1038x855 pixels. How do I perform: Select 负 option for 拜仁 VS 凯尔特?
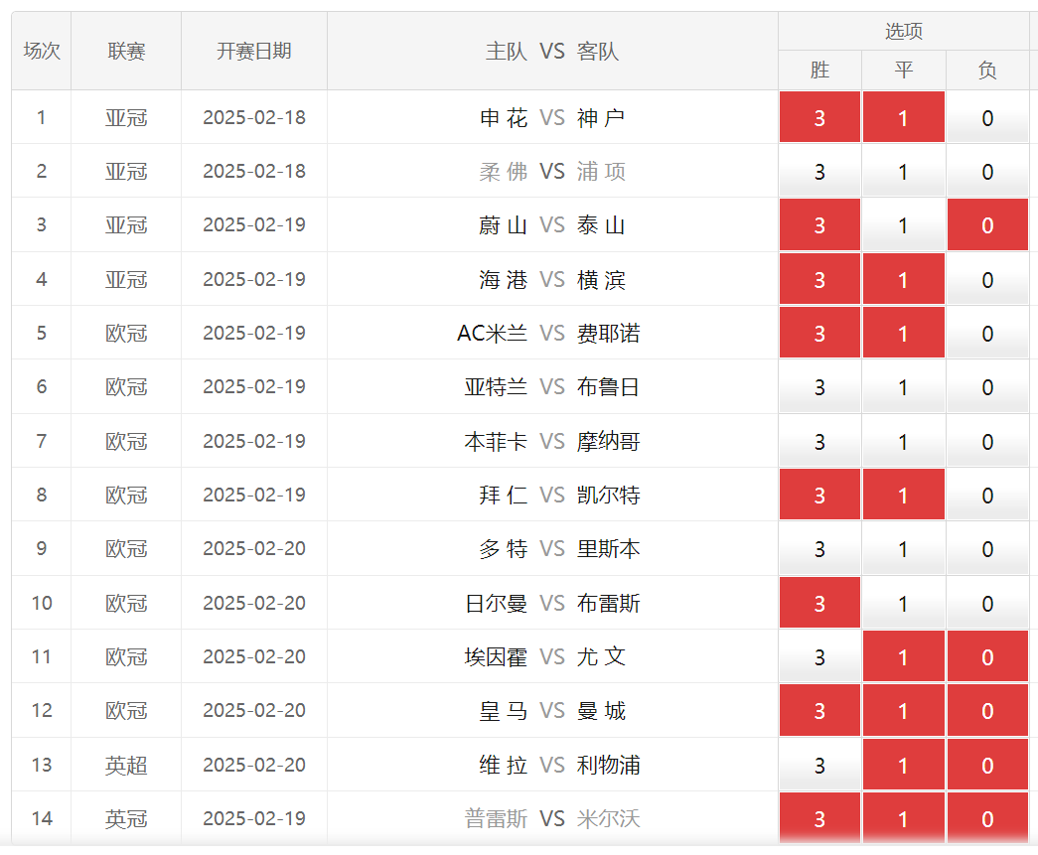tap(987, 495)
